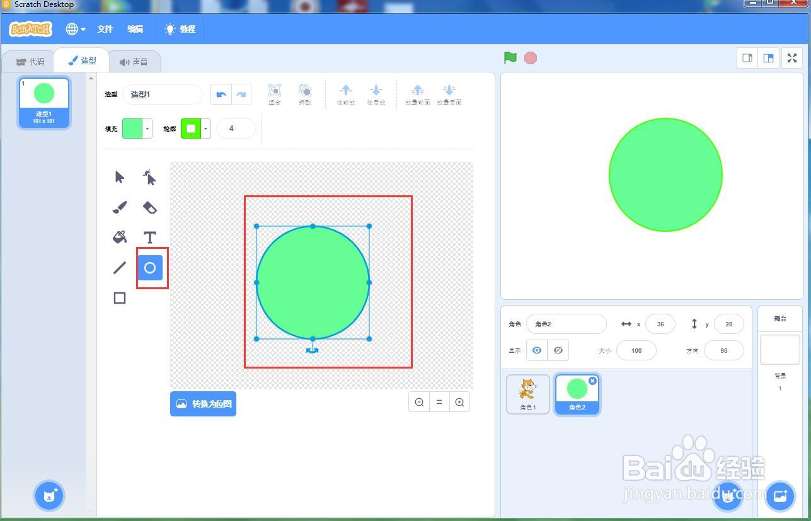Click the red stop button

coord(531,58)
